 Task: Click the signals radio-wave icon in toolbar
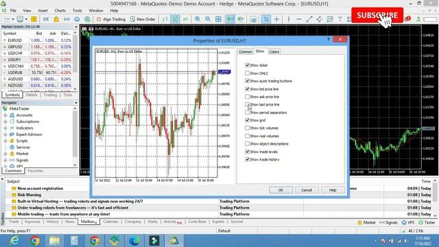[67, 19]
